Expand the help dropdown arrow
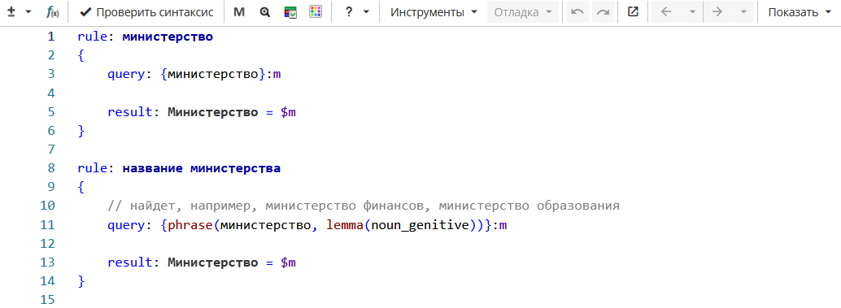This screenshot has width=841, height=308. click(366, 12)
